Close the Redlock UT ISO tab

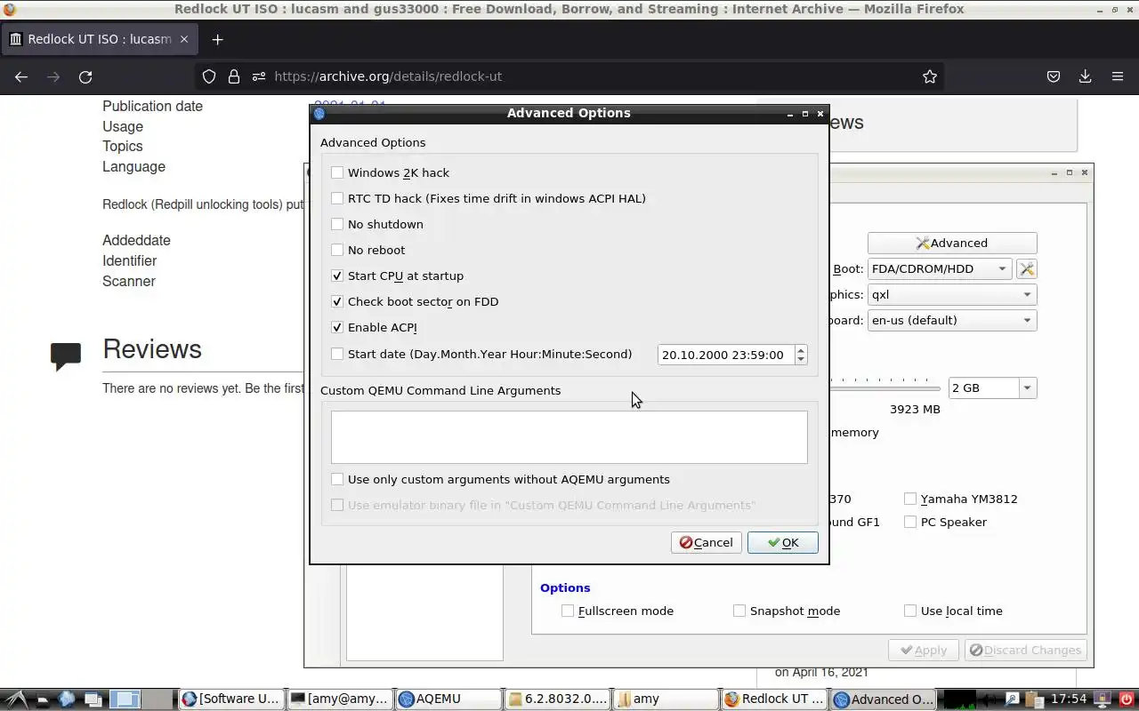pyautogui.click(x=184, y=39)
